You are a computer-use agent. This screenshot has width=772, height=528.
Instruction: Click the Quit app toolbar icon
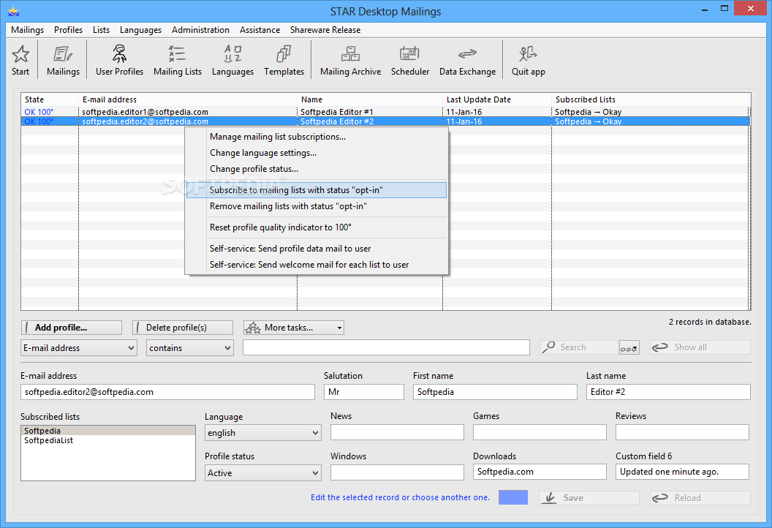point(528,60)
